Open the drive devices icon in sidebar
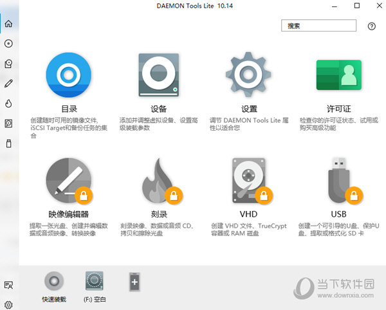The image size is (386, 310). point(8,64)
